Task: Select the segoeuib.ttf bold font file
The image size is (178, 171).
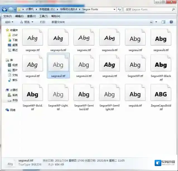Action: (161, 38)
